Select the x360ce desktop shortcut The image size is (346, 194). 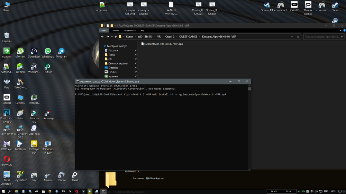point(61,177)
